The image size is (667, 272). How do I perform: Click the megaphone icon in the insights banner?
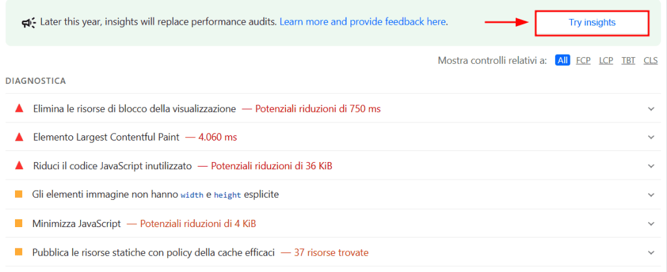click(29, 23)
